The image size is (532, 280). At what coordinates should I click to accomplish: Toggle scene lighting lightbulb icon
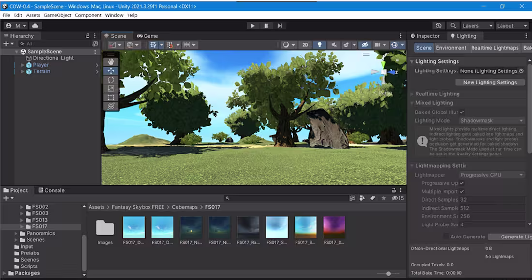(319, 45)
